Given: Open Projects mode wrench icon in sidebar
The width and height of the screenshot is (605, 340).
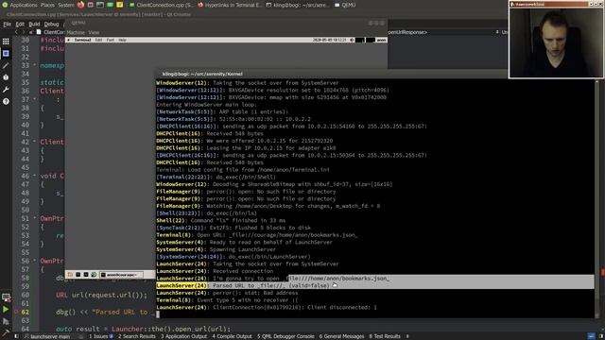Looking at the screenshot, I should (6, 90).
